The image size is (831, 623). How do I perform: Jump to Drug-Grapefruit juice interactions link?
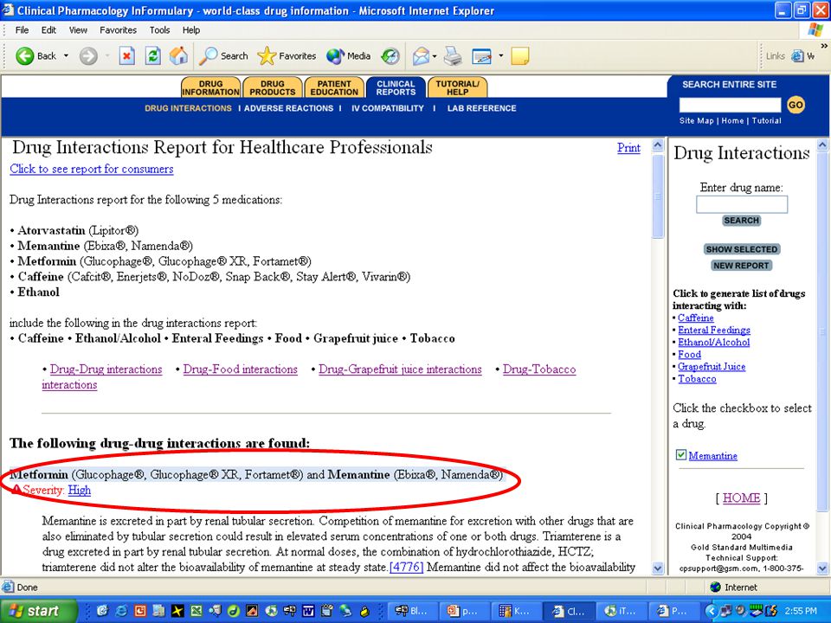[400, 369]
